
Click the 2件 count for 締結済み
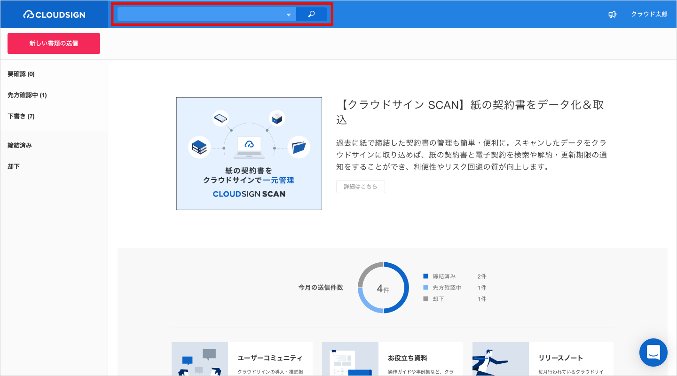click(482, 276)
